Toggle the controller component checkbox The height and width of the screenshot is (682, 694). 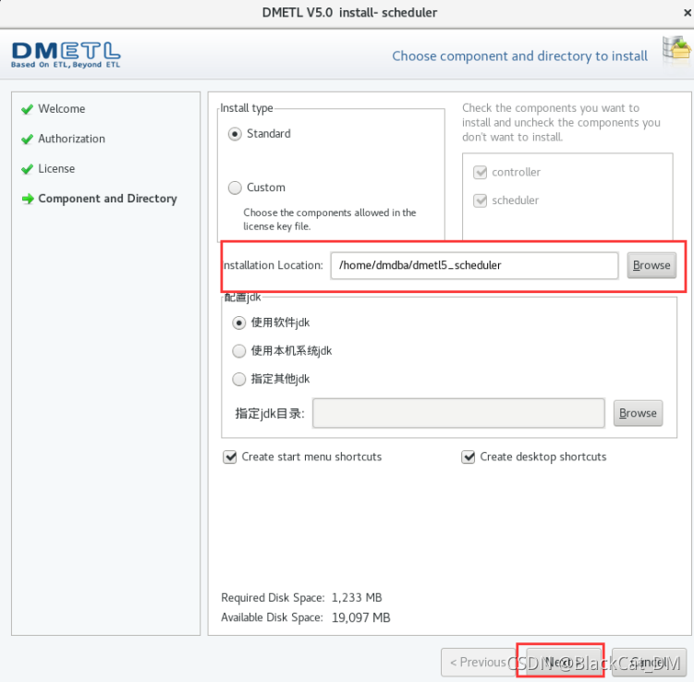pos(480,172)
